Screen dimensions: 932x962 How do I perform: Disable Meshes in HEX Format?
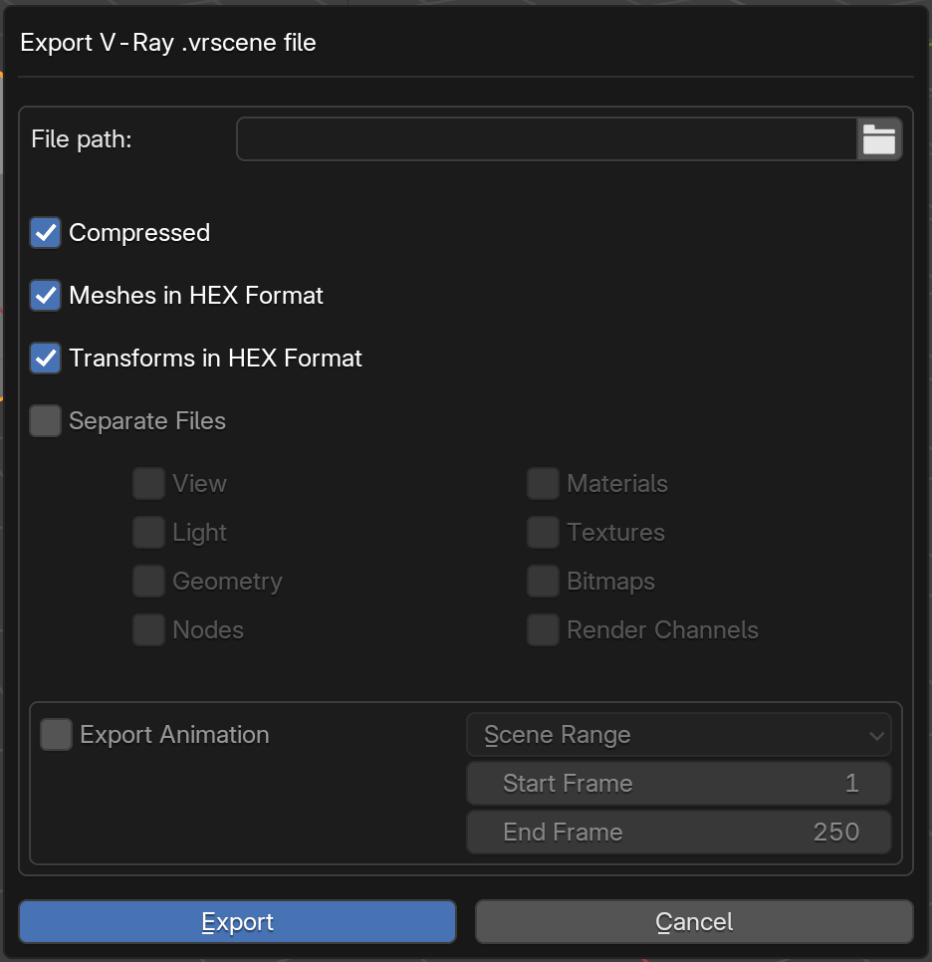(x=46, y=295)
